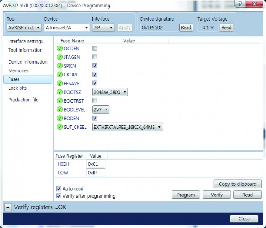Enable the OCDEN fuse checkbox

[95, 48]
